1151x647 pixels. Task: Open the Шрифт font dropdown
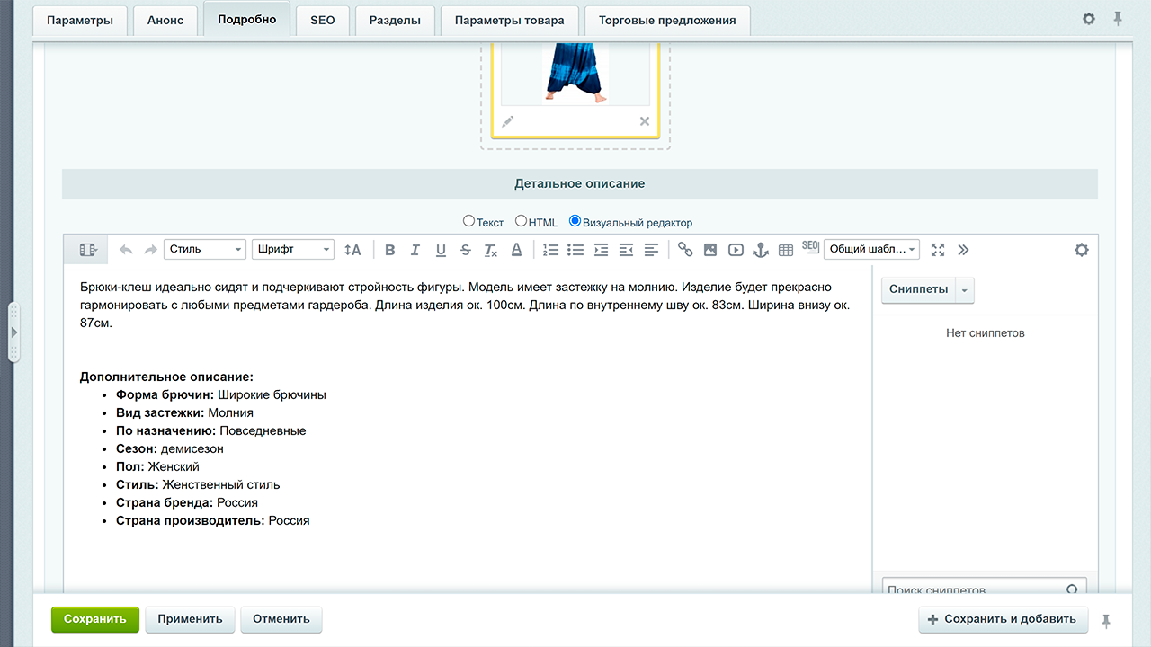[x=293, y=249]
